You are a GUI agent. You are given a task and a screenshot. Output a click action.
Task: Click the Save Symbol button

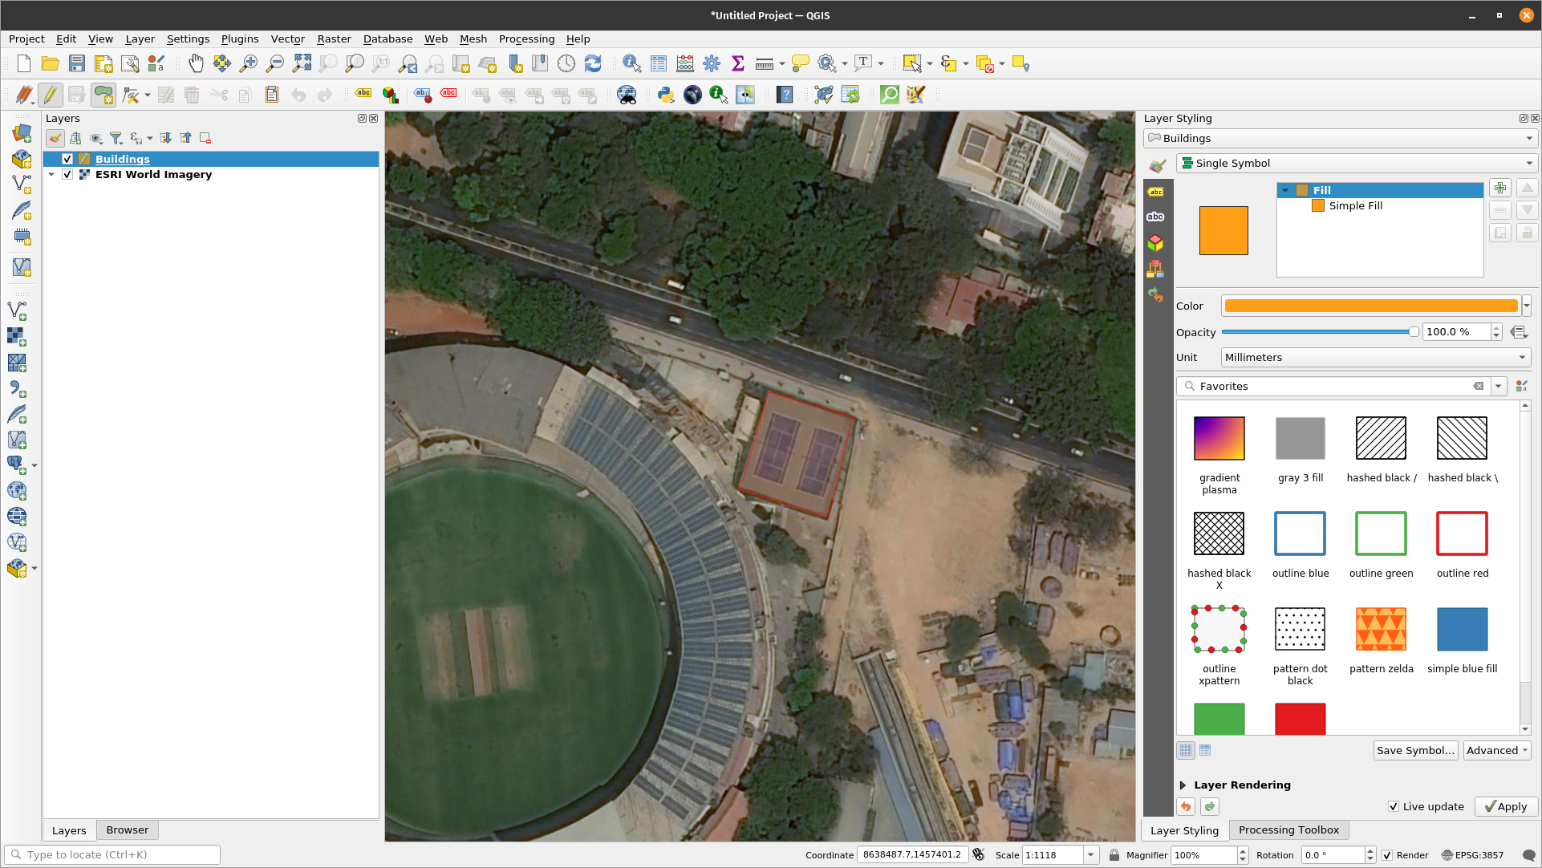[1415, 751]
